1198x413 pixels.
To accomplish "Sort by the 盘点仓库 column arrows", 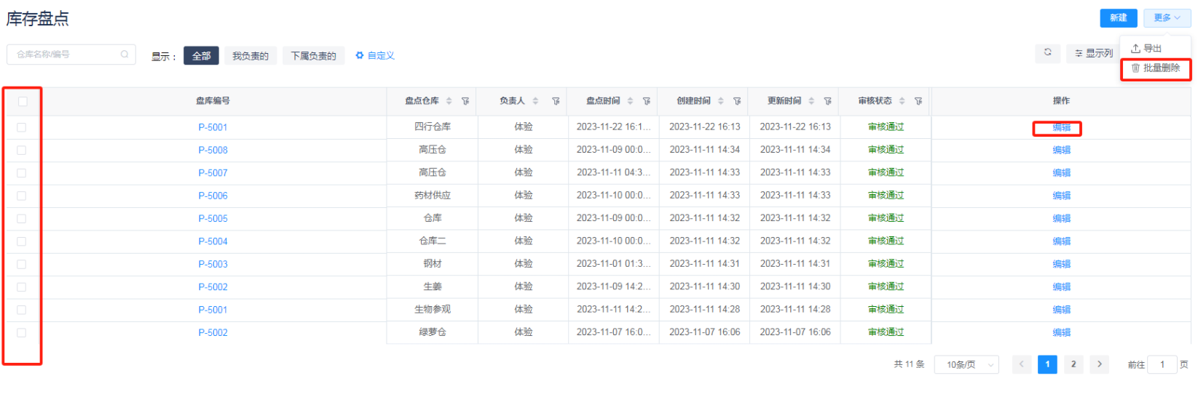I will [449, 101].
